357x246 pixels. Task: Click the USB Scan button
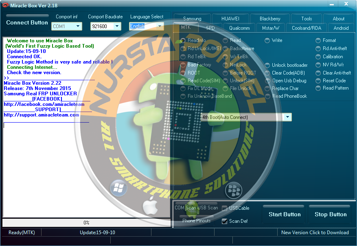coord(208,208)
